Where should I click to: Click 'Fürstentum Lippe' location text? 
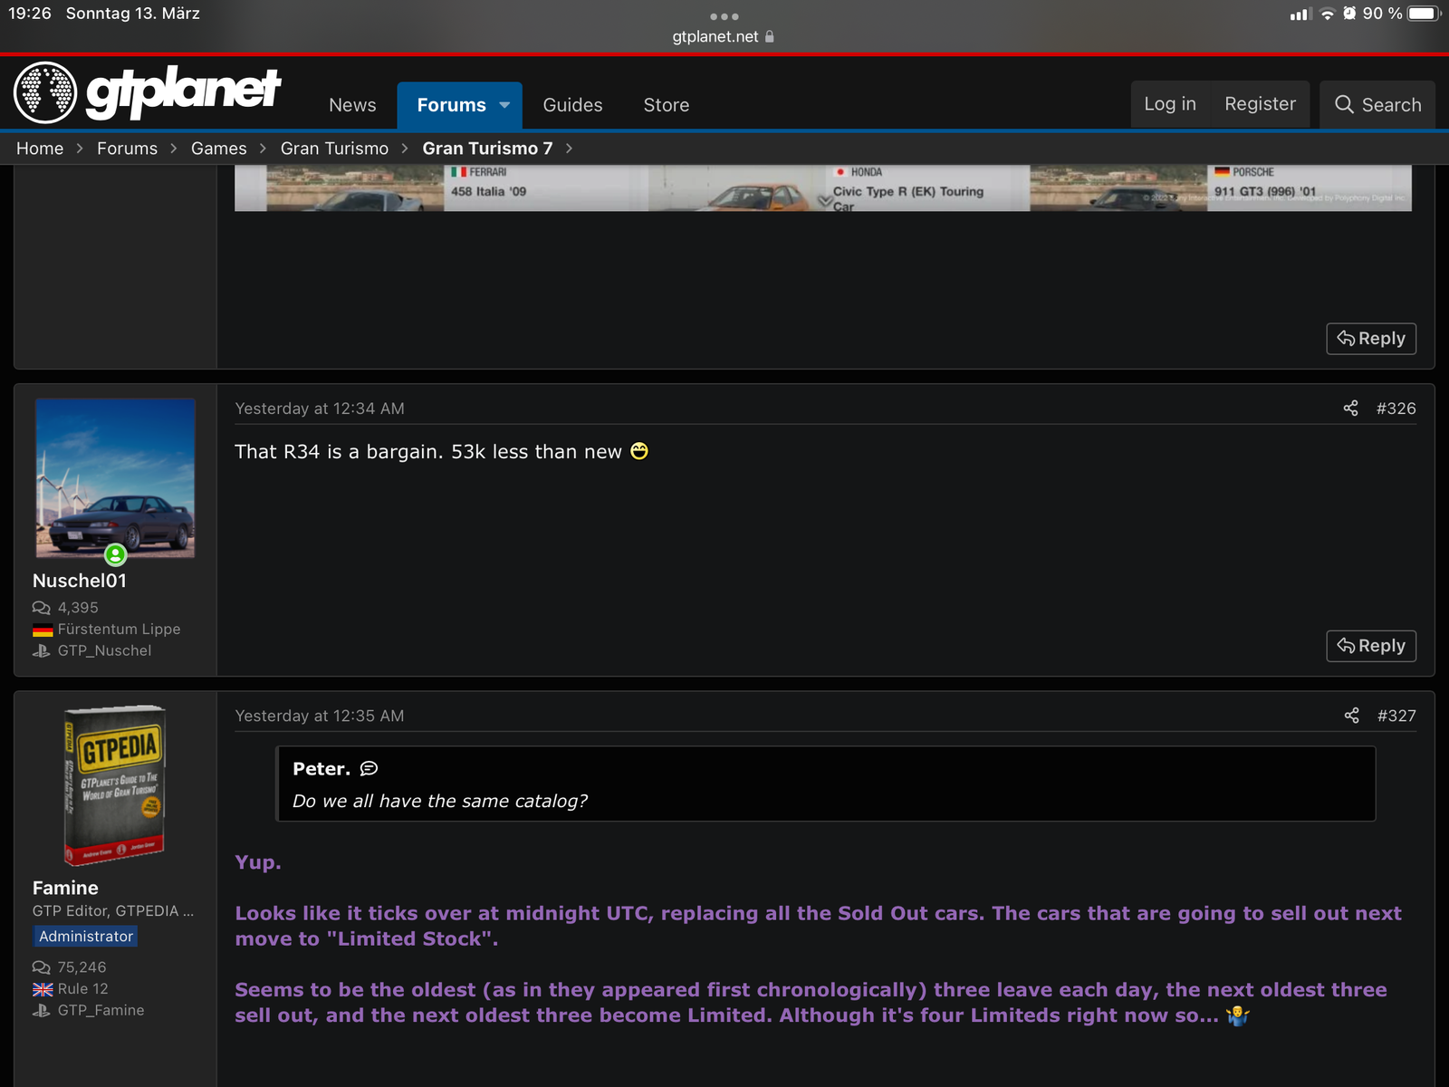click(120, 630)
